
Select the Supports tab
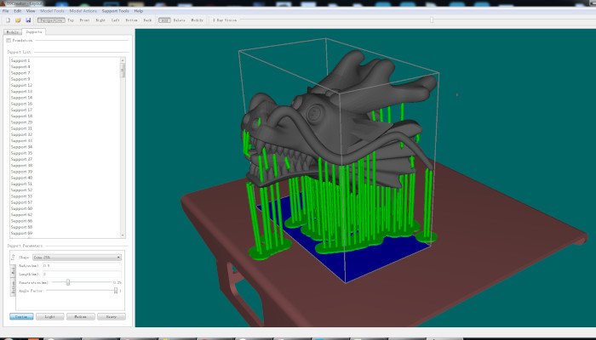point(34,32)
